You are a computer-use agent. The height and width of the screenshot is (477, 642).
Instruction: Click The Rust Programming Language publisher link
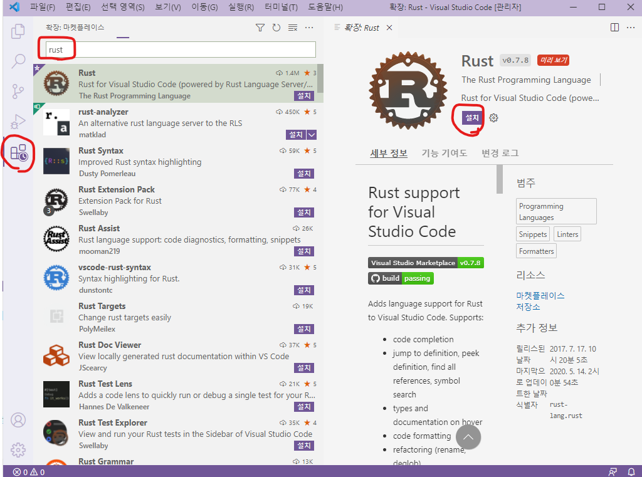[x=526, y=80]
